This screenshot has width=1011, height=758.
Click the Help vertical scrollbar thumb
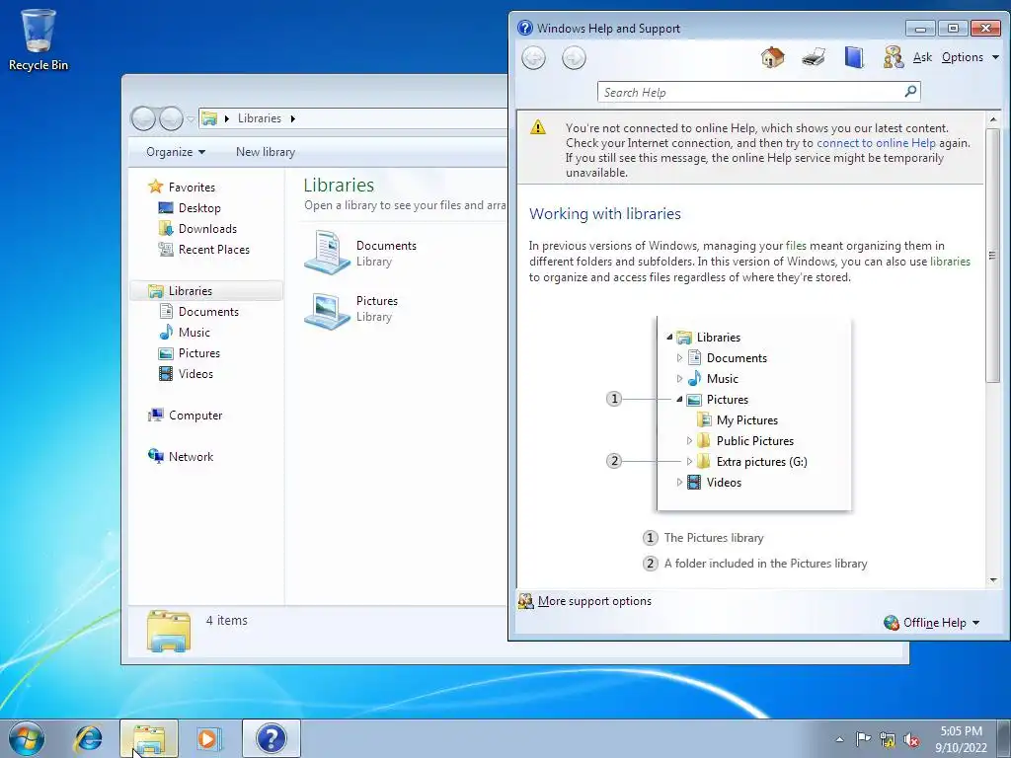(993, 256)
